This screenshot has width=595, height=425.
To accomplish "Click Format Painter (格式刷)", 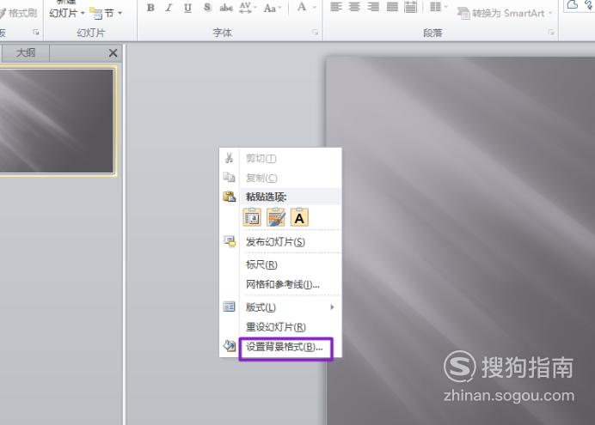I will click(x=19, y=13).
